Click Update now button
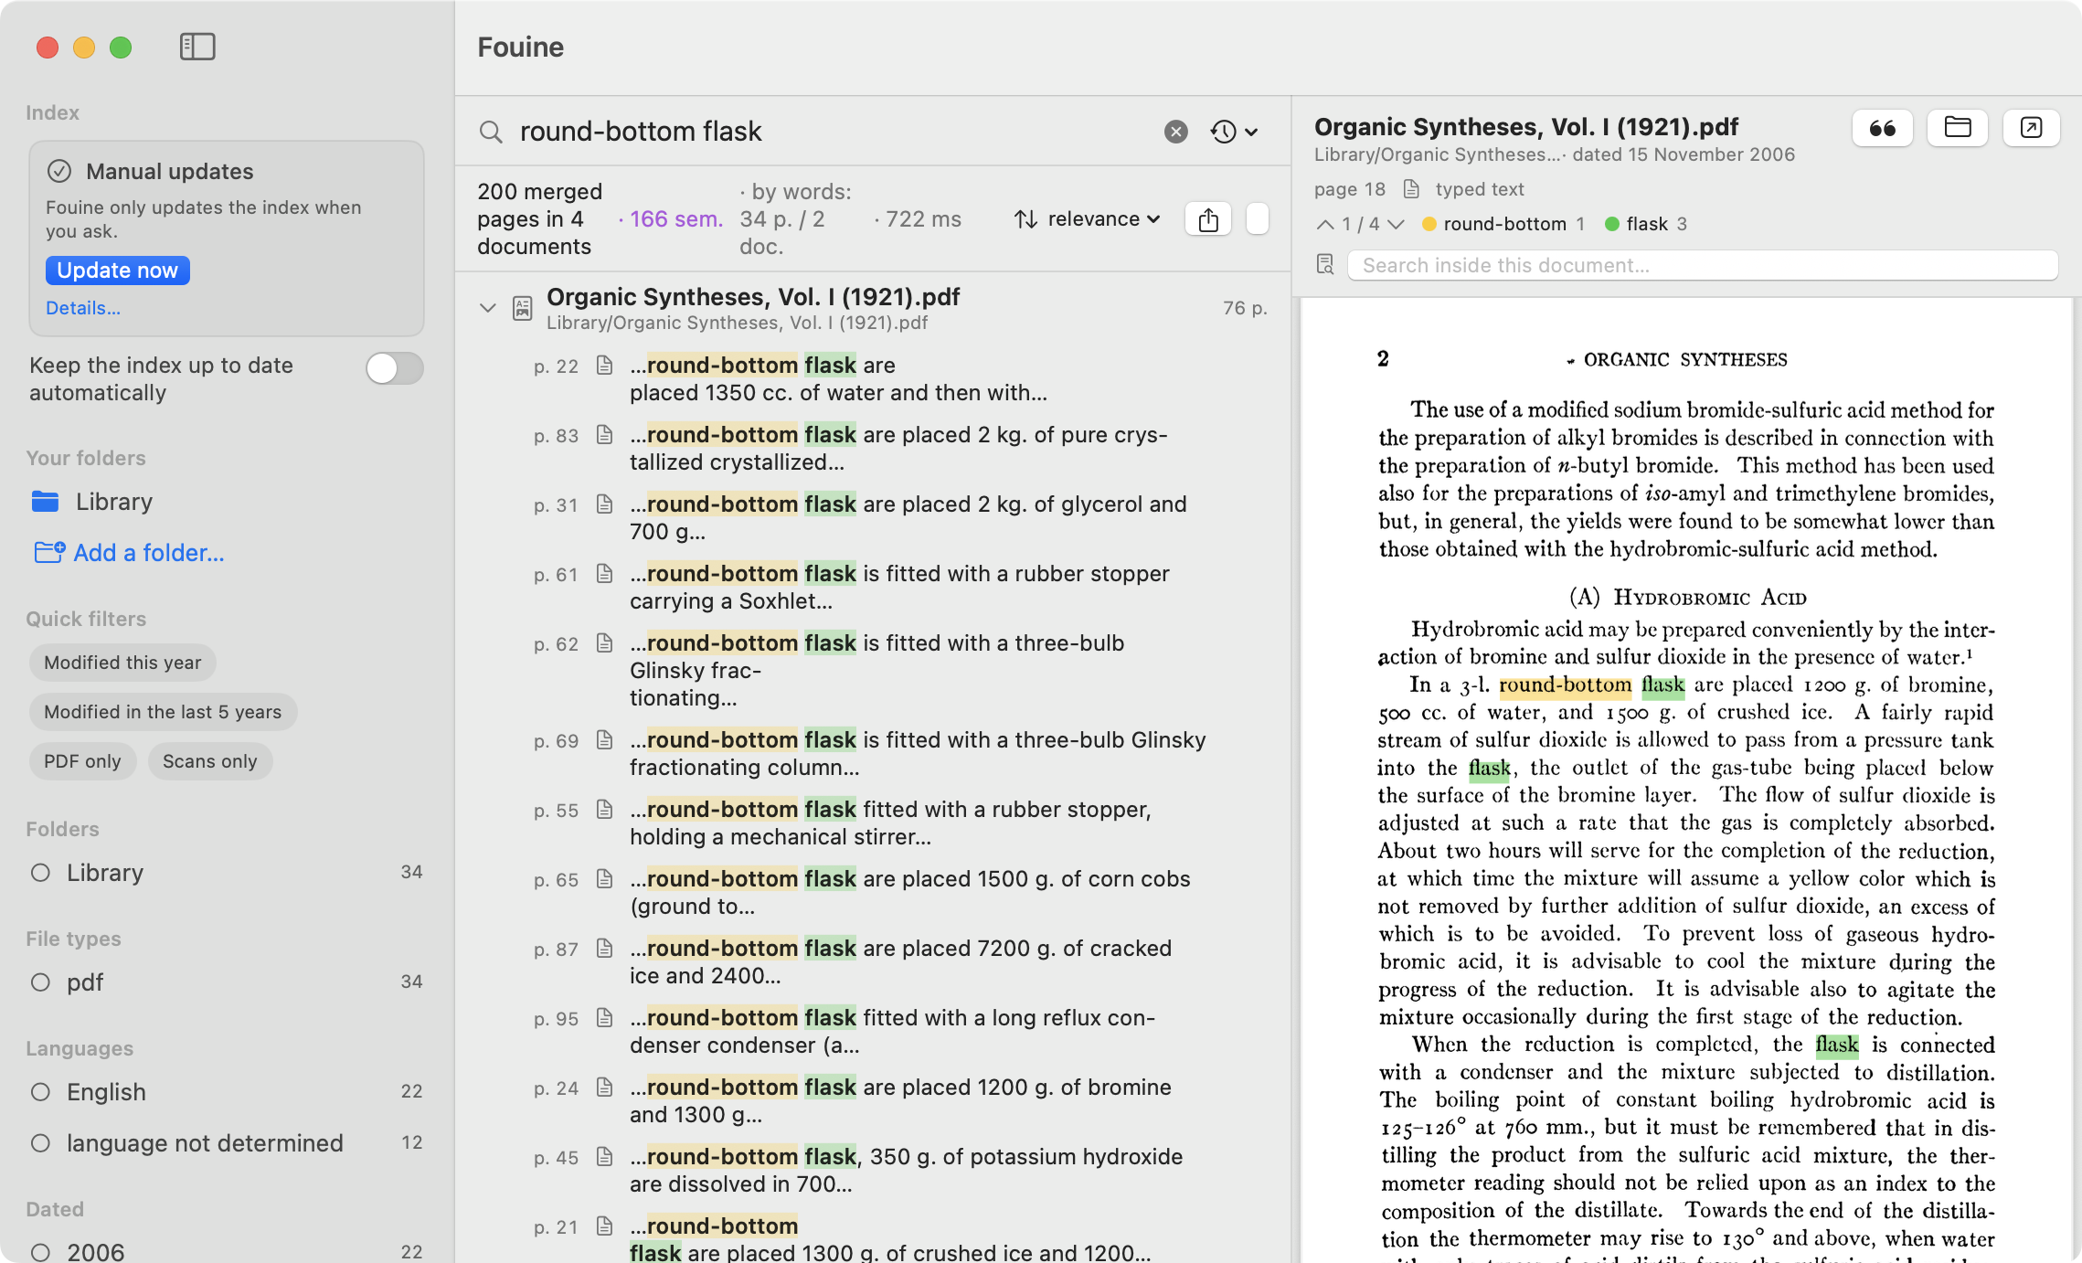Screen dimensions: 2082x1263 118,271
